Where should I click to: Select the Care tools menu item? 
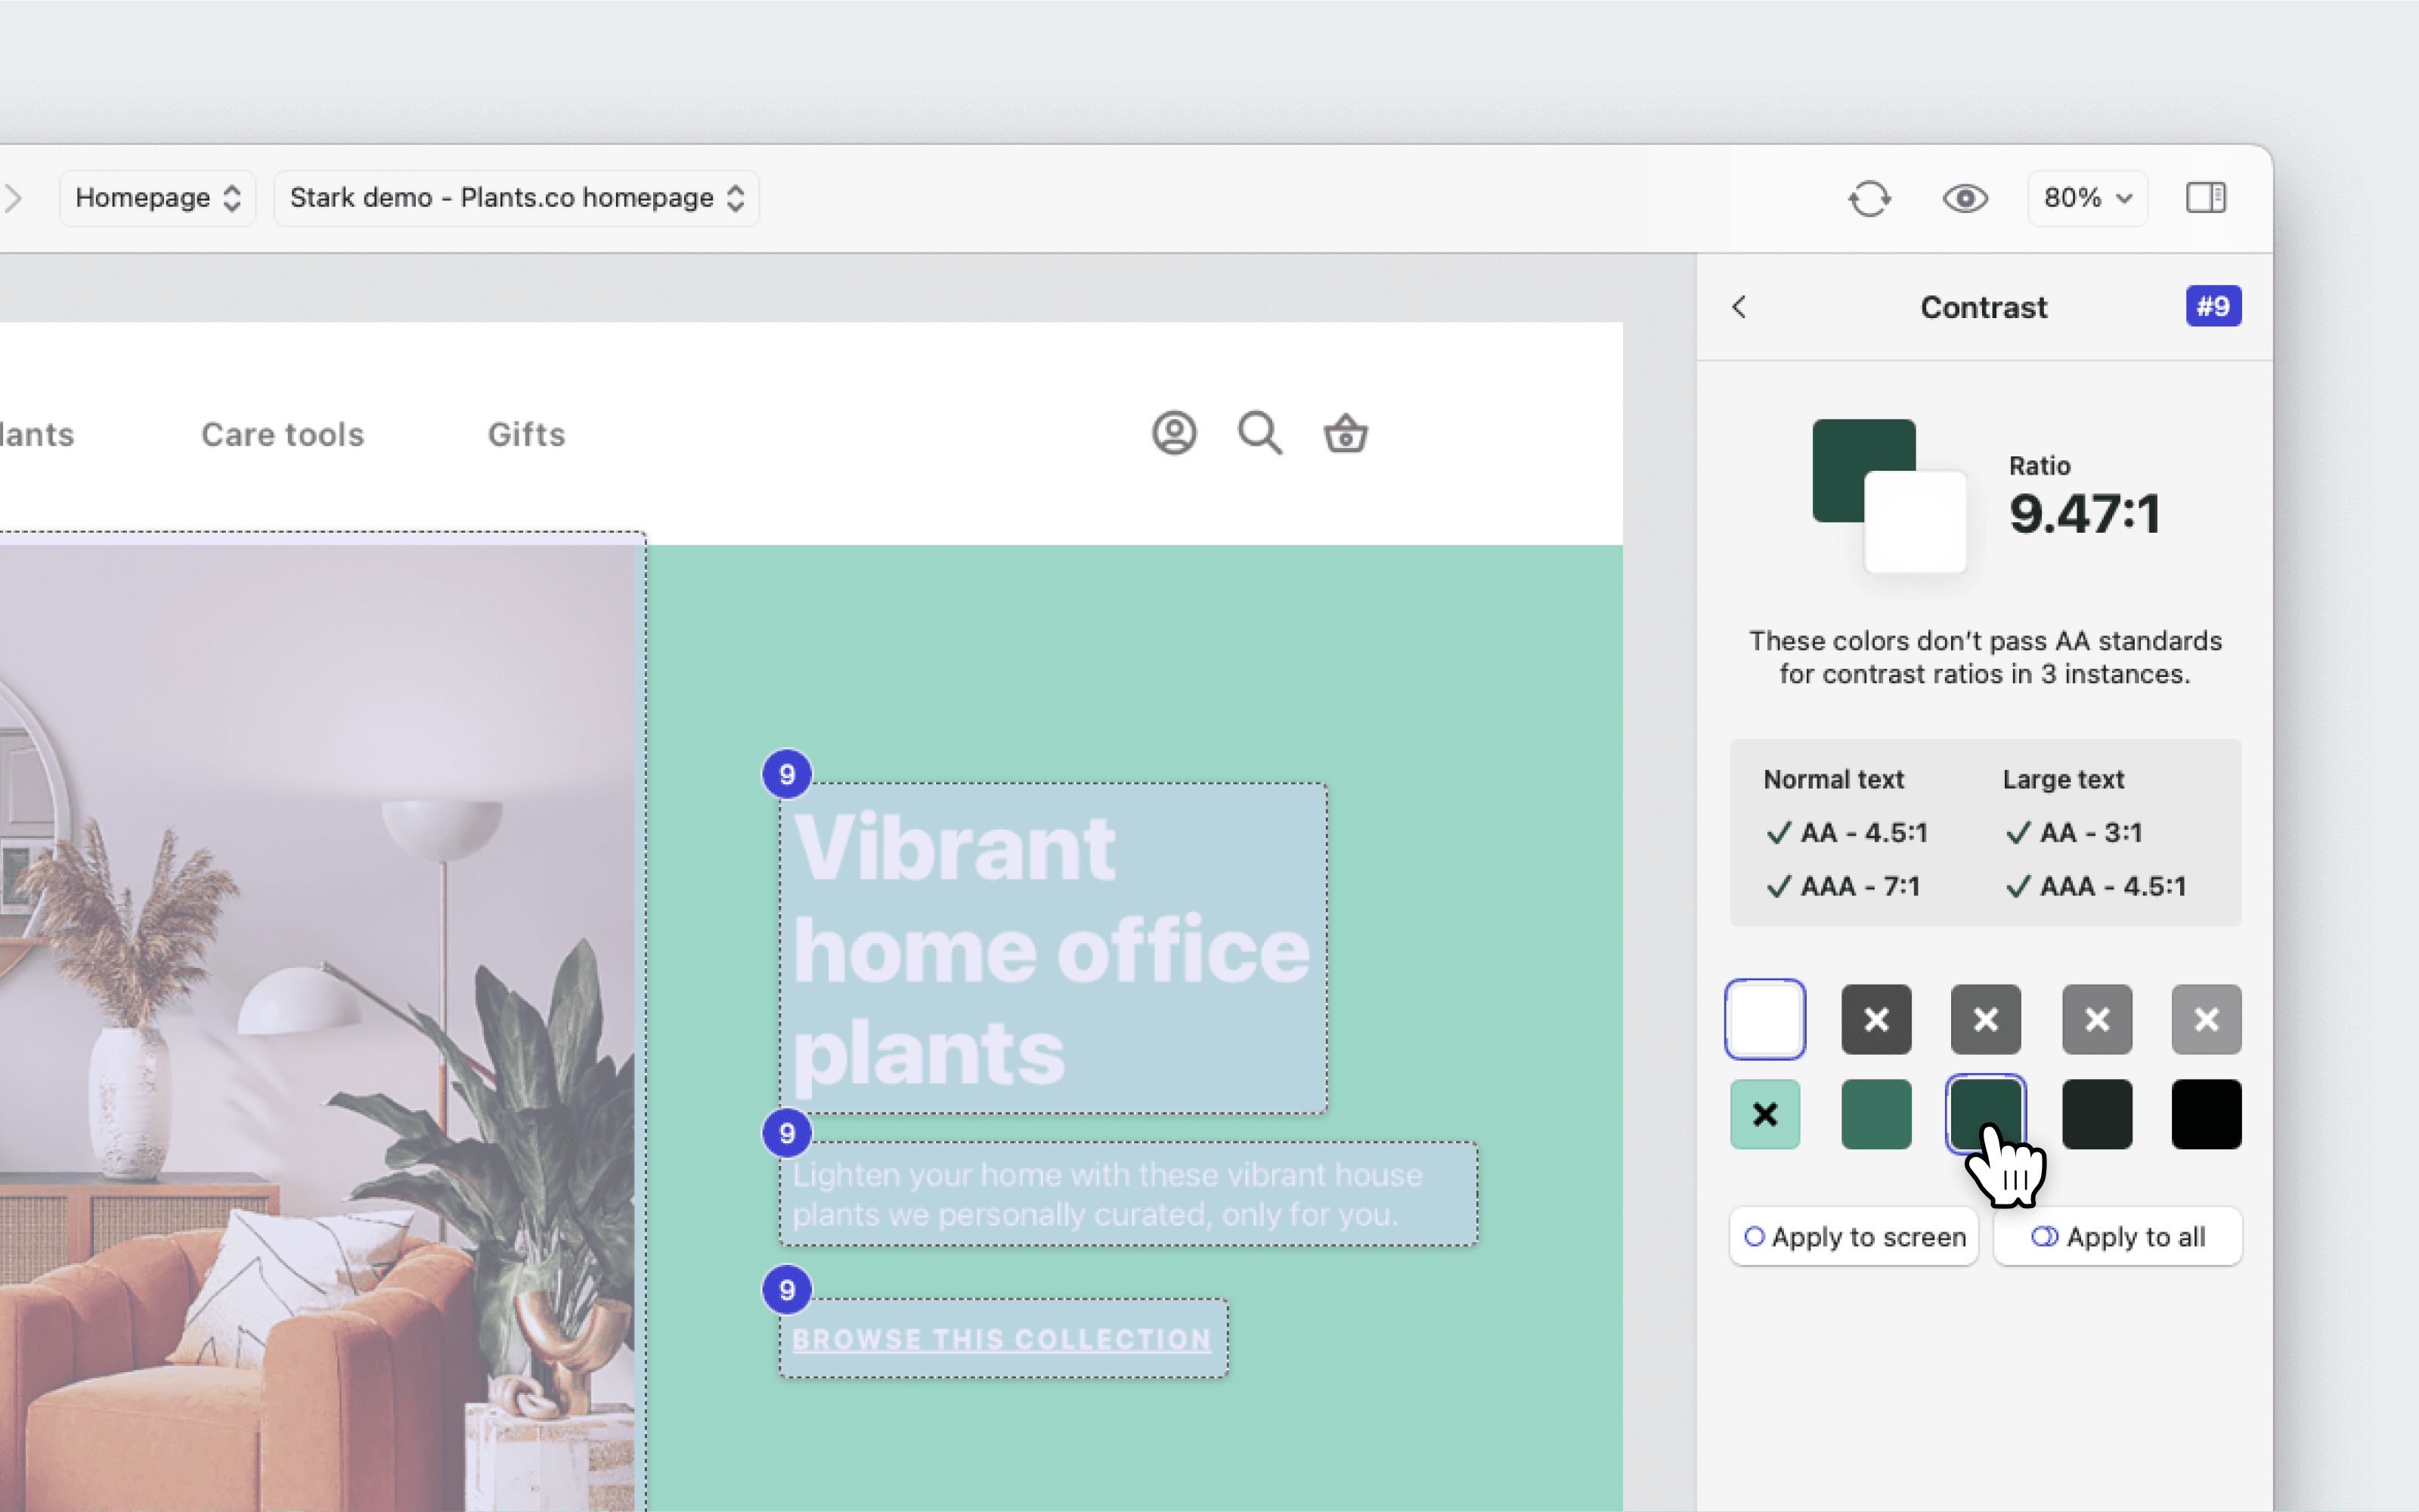pos(281,434)
